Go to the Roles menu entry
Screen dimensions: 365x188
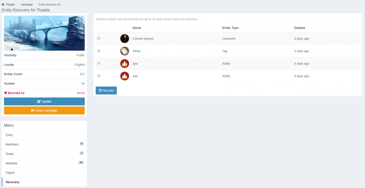click(9, 154)
